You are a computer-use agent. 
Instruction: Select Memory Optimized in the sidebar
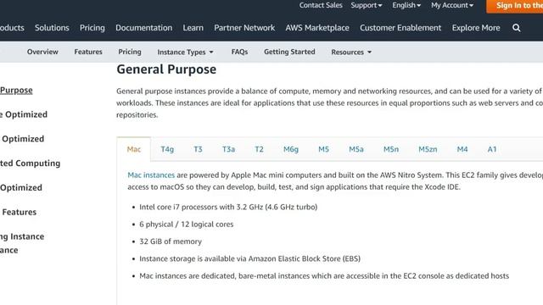[22, 139]
